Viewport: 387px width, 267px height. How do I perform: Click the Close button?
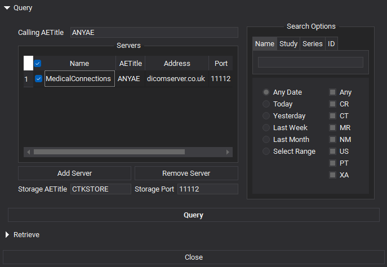pyautogui.click(x=194, y=257)
